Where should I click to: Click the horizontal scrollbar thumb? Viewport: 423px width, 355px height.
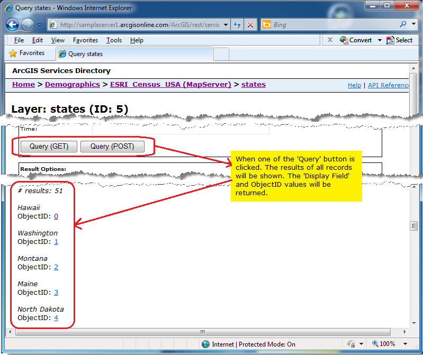point(203,332)
